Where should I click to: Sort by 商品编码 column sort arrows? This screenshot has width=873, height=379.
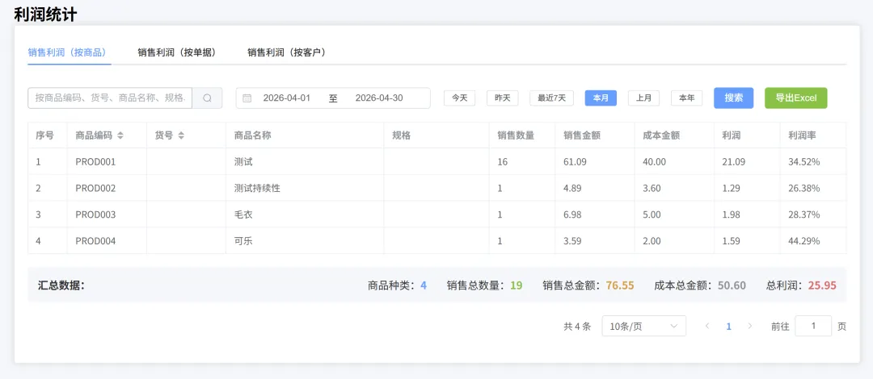[120, 135]
